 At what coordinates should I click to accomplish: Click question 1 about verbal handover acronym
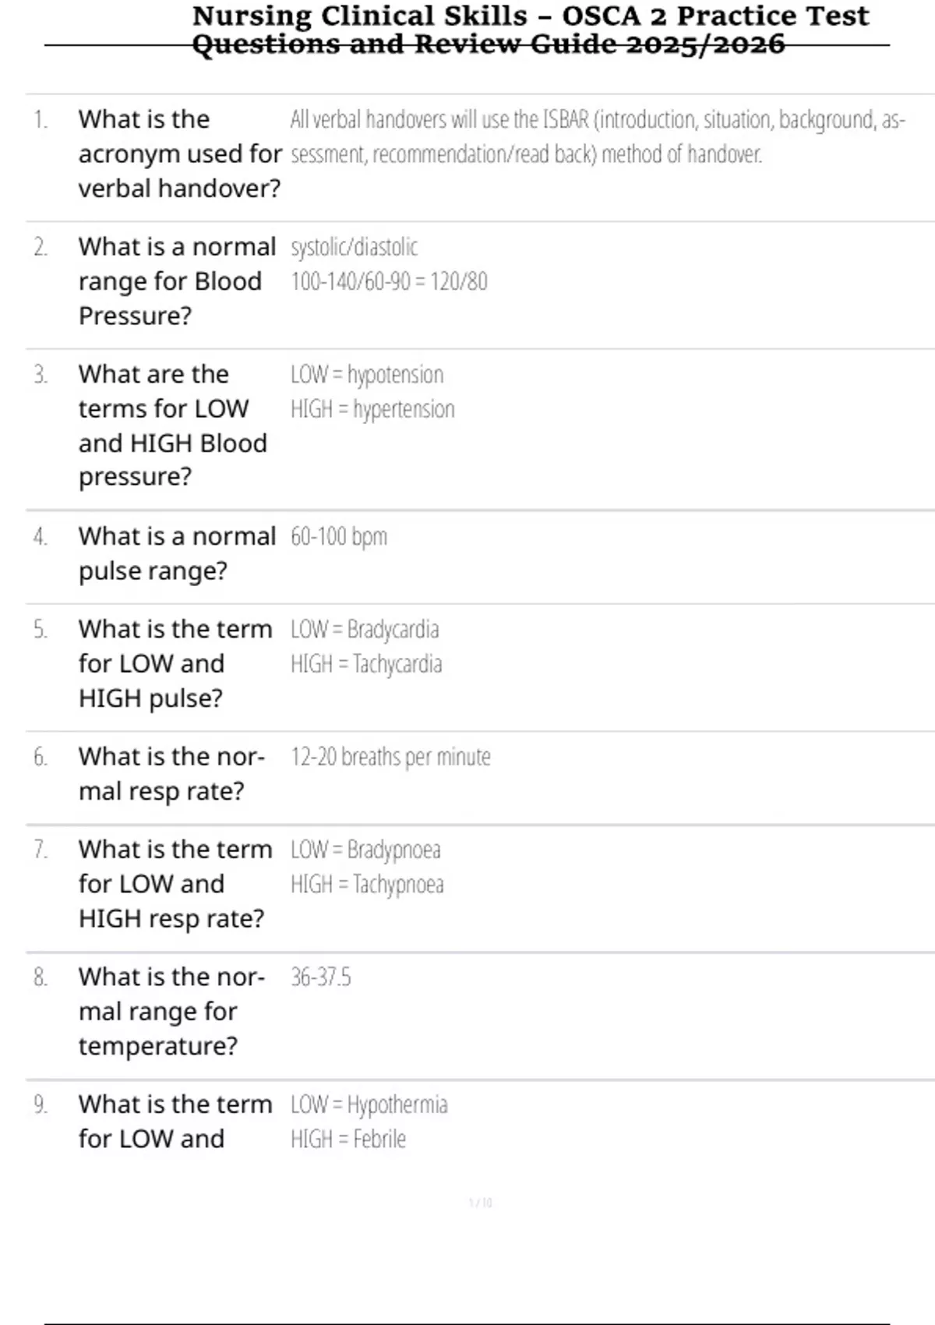click(x=179, y=154)
